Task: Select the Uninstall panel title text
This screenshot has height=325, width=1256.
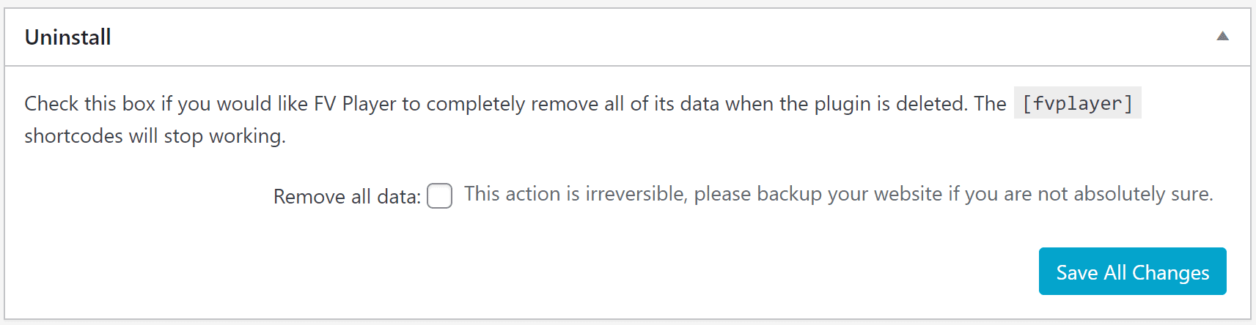Action: pos(68,37)
